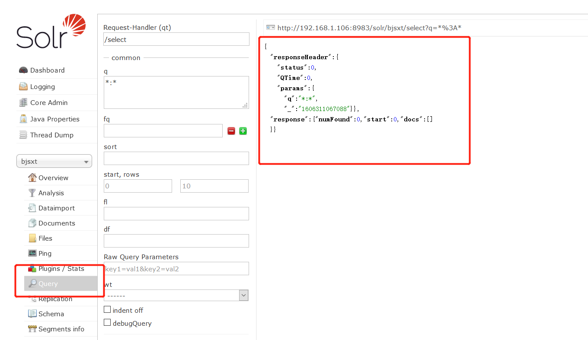588x340 pixels.
Task: Click the Thread Dump icon
Action: click(23, 135)
